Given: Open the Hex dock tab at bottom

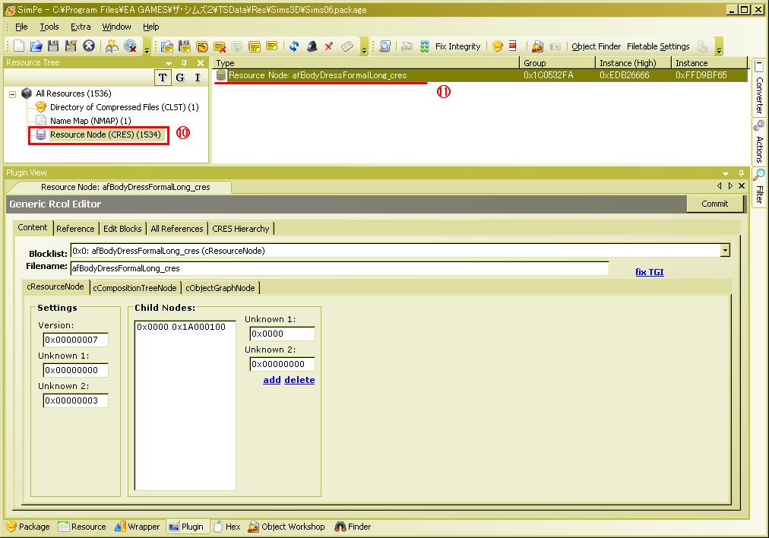Looking at the screenshot, I should tap(227, 527).
